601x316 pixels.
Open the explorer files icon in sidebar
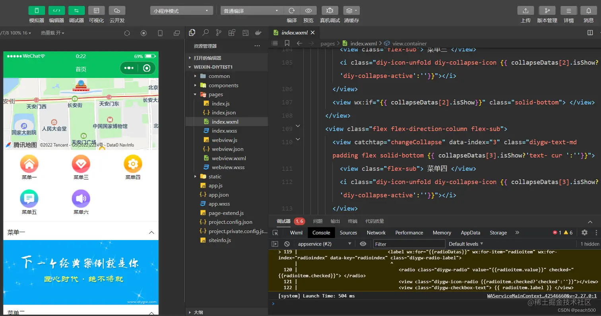[x=192, y=33]
